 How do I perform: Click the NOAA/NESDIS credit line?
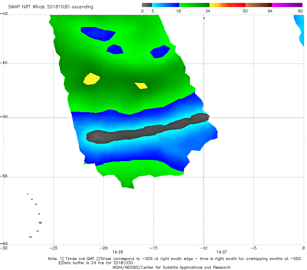click(x=171, y=267)
